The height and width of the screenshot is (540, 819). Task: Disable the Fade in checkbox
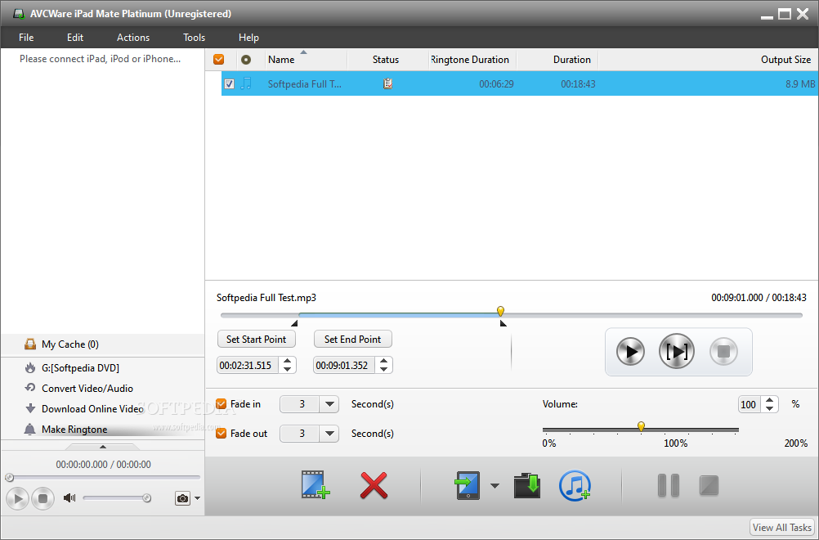[x=221, y=404]
